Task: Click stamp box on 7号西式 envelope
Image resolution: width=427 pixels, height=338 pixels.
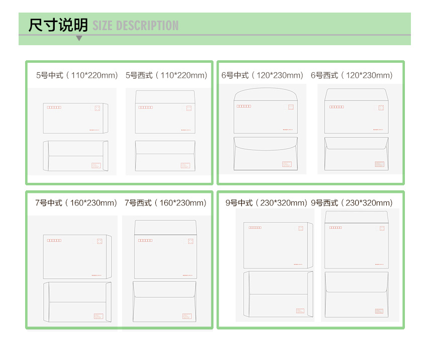Action: point(190,241)
